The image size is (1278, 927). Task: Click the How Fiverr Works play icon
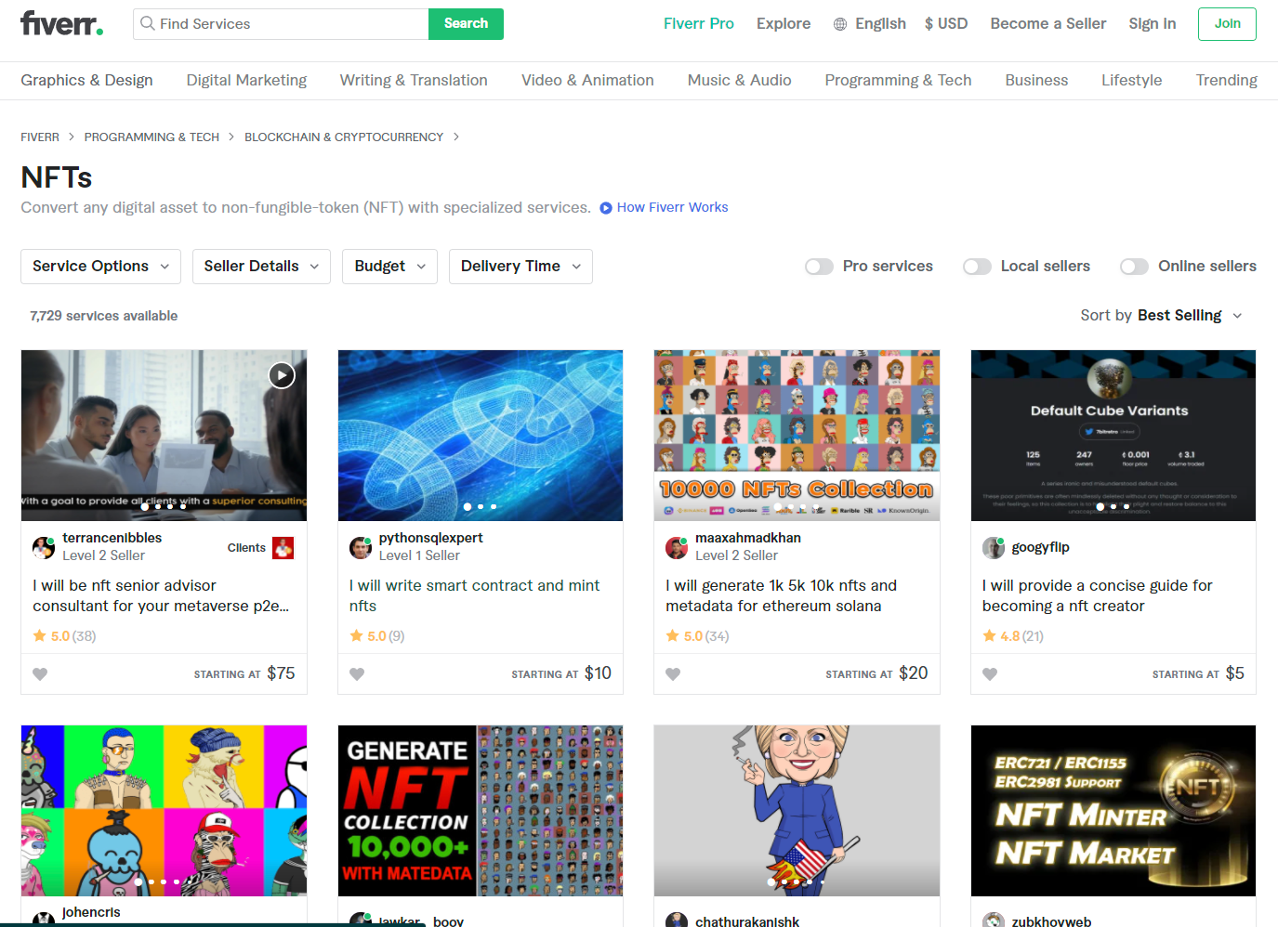(x=606, y=208)
